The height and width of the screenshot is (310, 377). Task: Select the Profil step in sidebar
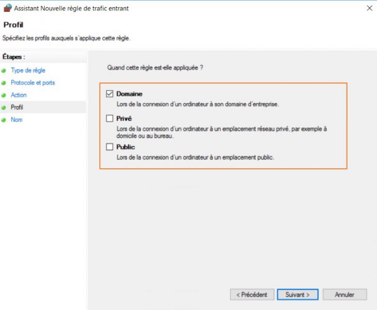click(17, 107)
